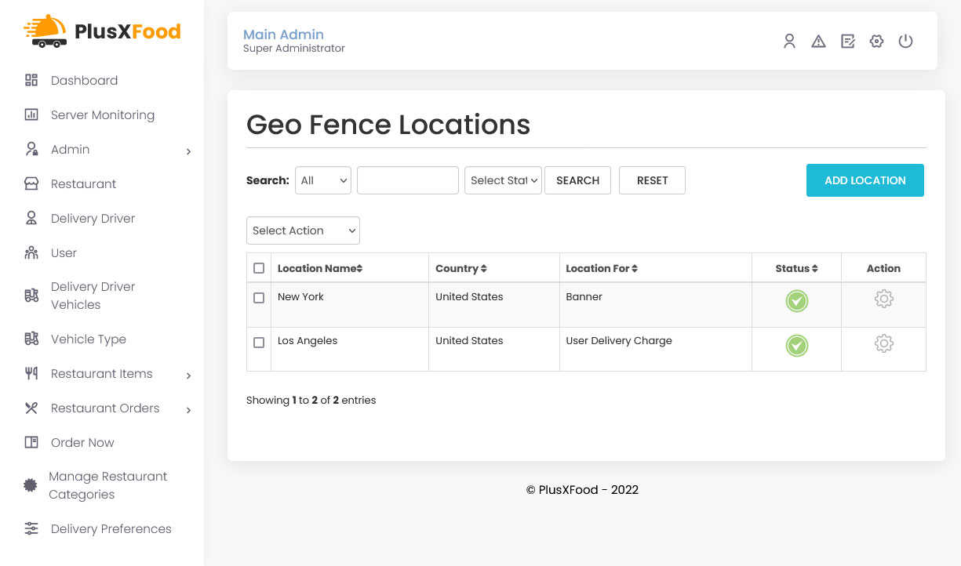The height and width of the screenshot is (566, 961).
Task: Expand the Restaurant Items submenu chevron
Action: coord(188,376)
